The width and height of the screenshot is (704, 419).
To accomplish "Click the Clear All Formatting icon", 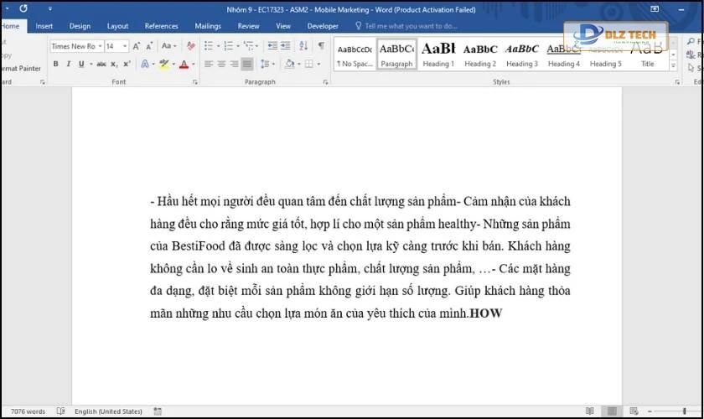I will click(191, 46).
